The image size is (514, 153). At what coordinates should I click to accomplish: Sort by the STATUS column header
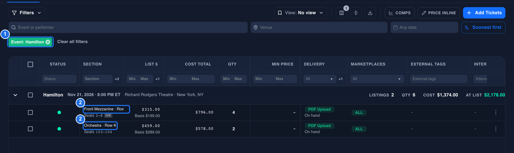(x=58, y=64)
